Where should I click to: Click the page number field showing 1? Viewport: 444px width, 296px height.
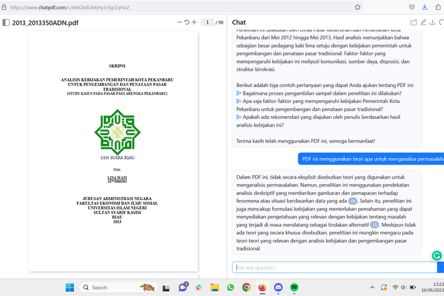coord(207,22)
